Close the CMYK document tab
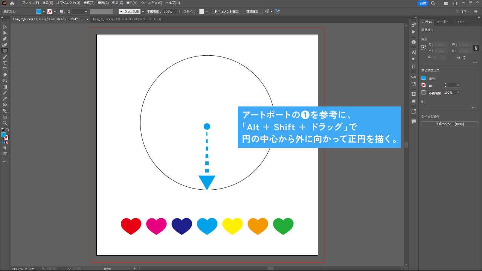The height and width of the screenshot is (271, 482). pyautogui.click(x=87, y=19)
